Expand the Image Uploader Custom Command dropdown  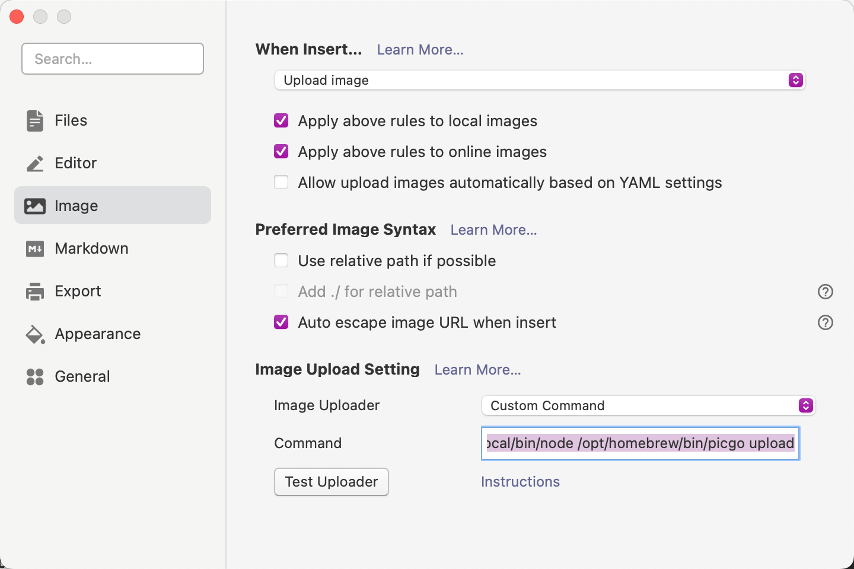click(648, 405)
